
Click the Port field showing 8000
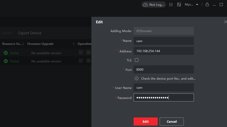[163, 69]
